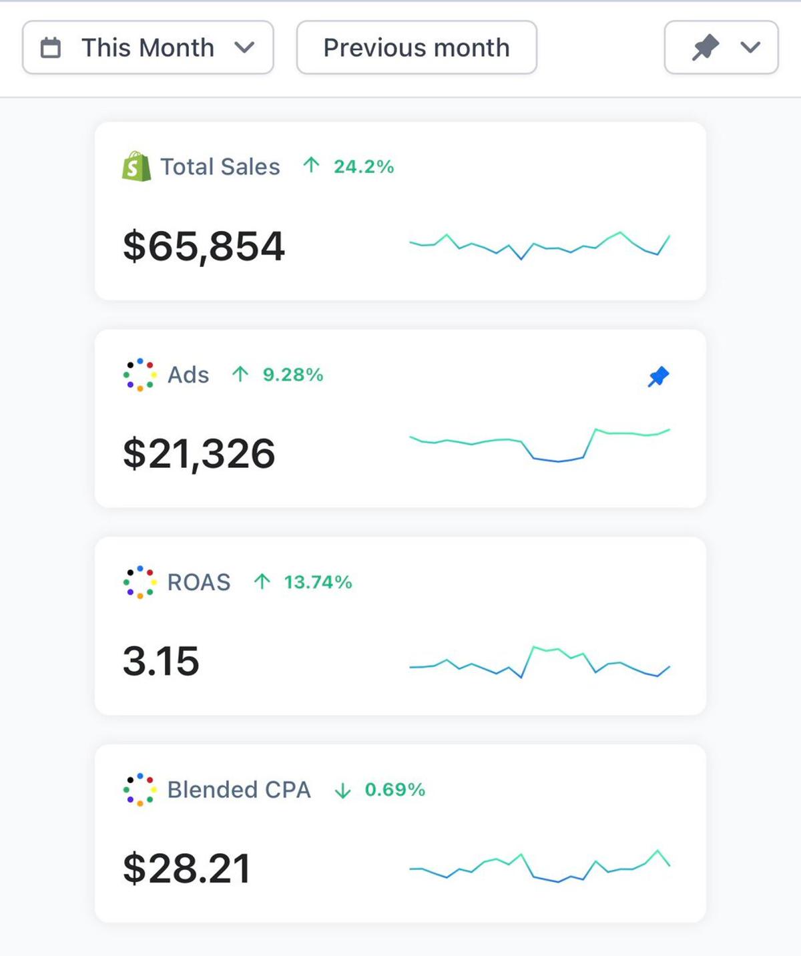
Task: Expand the pinned items chevron menu
Action: click(750, 47)
